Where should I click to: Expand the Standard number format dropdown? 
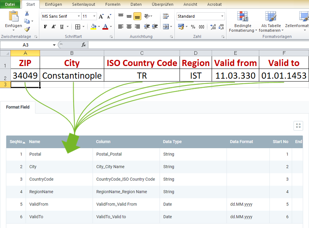point(222,16)
